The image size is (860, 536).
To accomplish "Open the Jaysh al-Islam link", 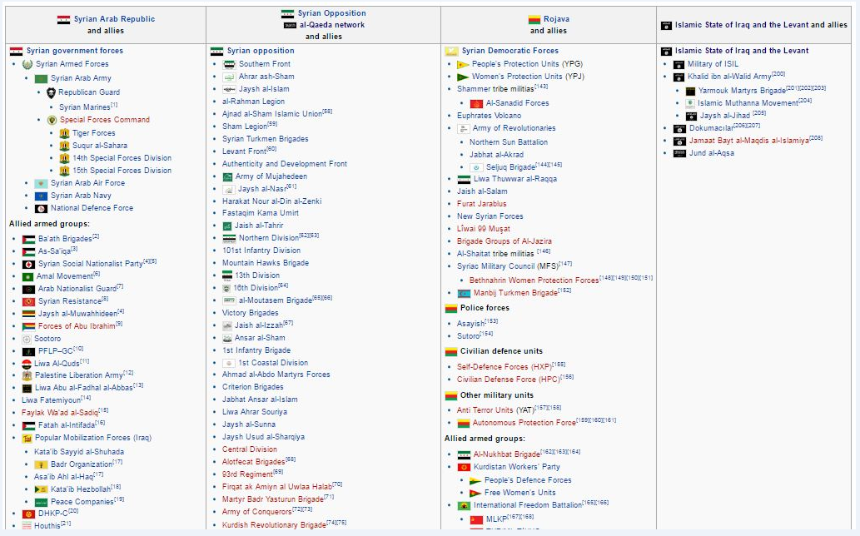I will coord(265,88).
